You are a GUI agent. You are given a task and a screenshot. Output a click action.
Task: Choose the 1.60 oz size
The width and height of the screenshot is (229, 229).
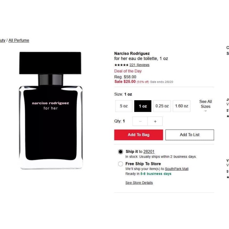click(x=181, y=106)
